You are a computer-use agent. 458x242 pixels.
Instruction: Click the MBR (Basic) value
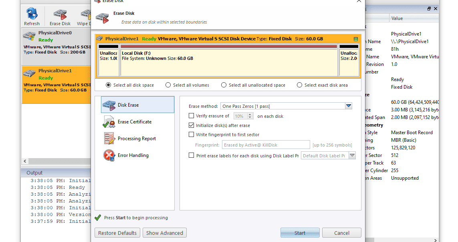click(404, 140)
